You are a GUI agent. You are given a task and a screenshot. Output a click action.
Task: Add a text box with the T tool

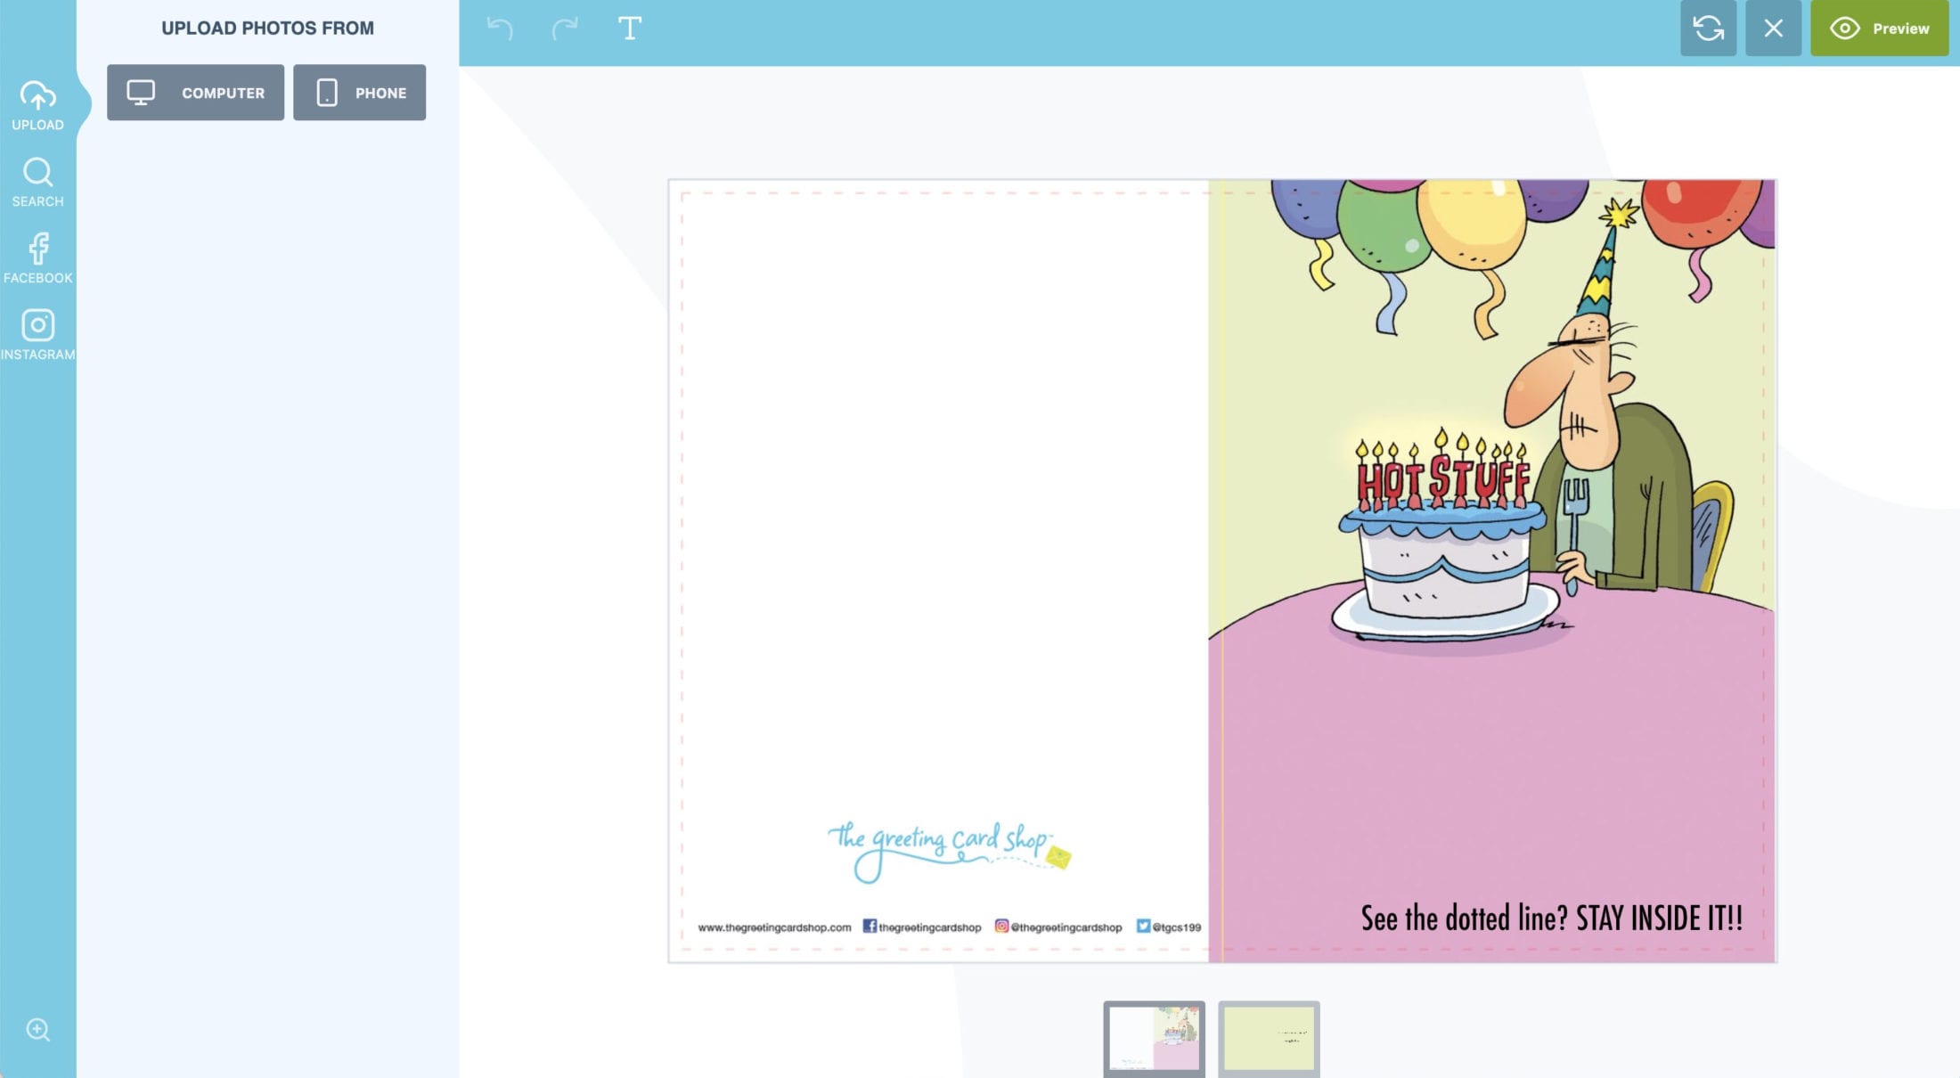click(630, 29)
